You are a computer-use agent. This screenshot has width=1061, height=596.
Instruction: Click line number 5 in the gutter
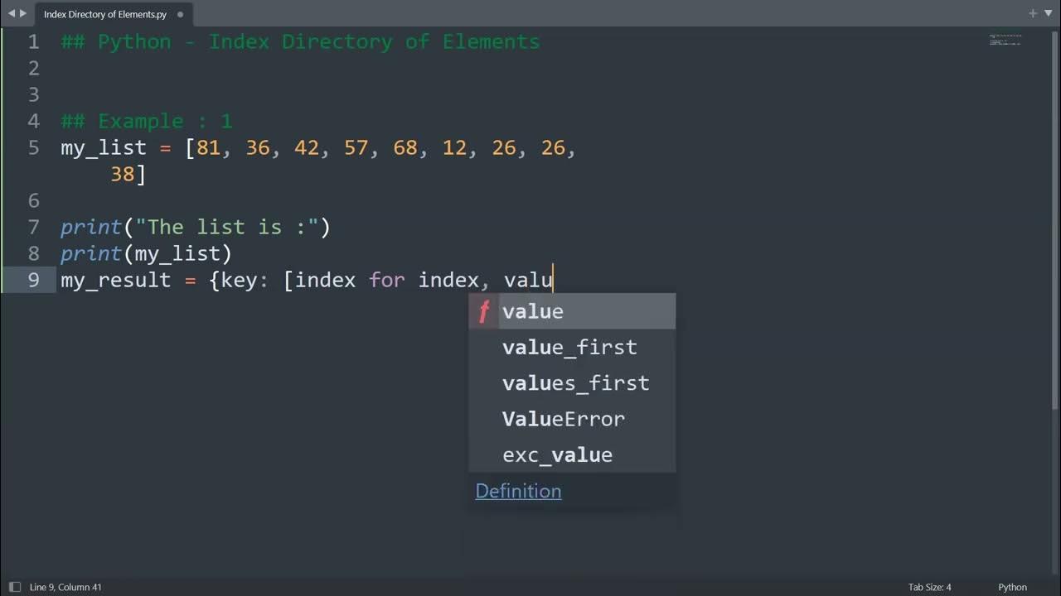[33, 148]
